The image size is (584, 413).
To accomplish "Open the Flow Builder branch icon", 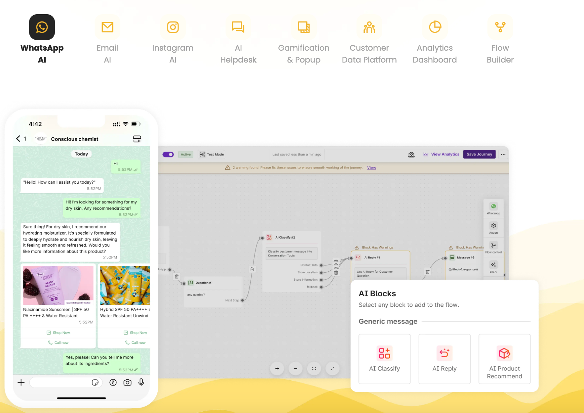I will (500, 27).
